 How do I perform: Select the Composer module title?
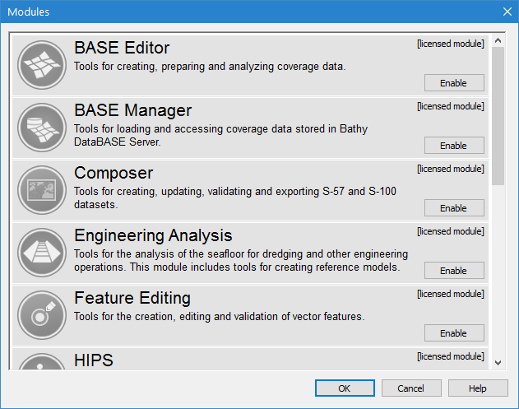[114, 173]
